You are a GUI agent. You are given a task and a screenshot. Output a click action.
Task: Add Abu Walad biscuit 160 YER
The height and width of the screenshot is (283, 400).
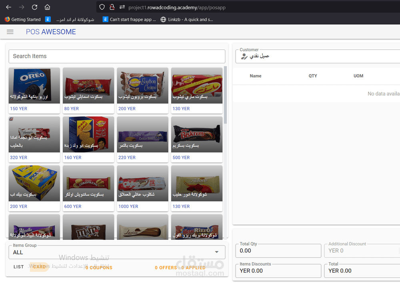click(88, 139)
